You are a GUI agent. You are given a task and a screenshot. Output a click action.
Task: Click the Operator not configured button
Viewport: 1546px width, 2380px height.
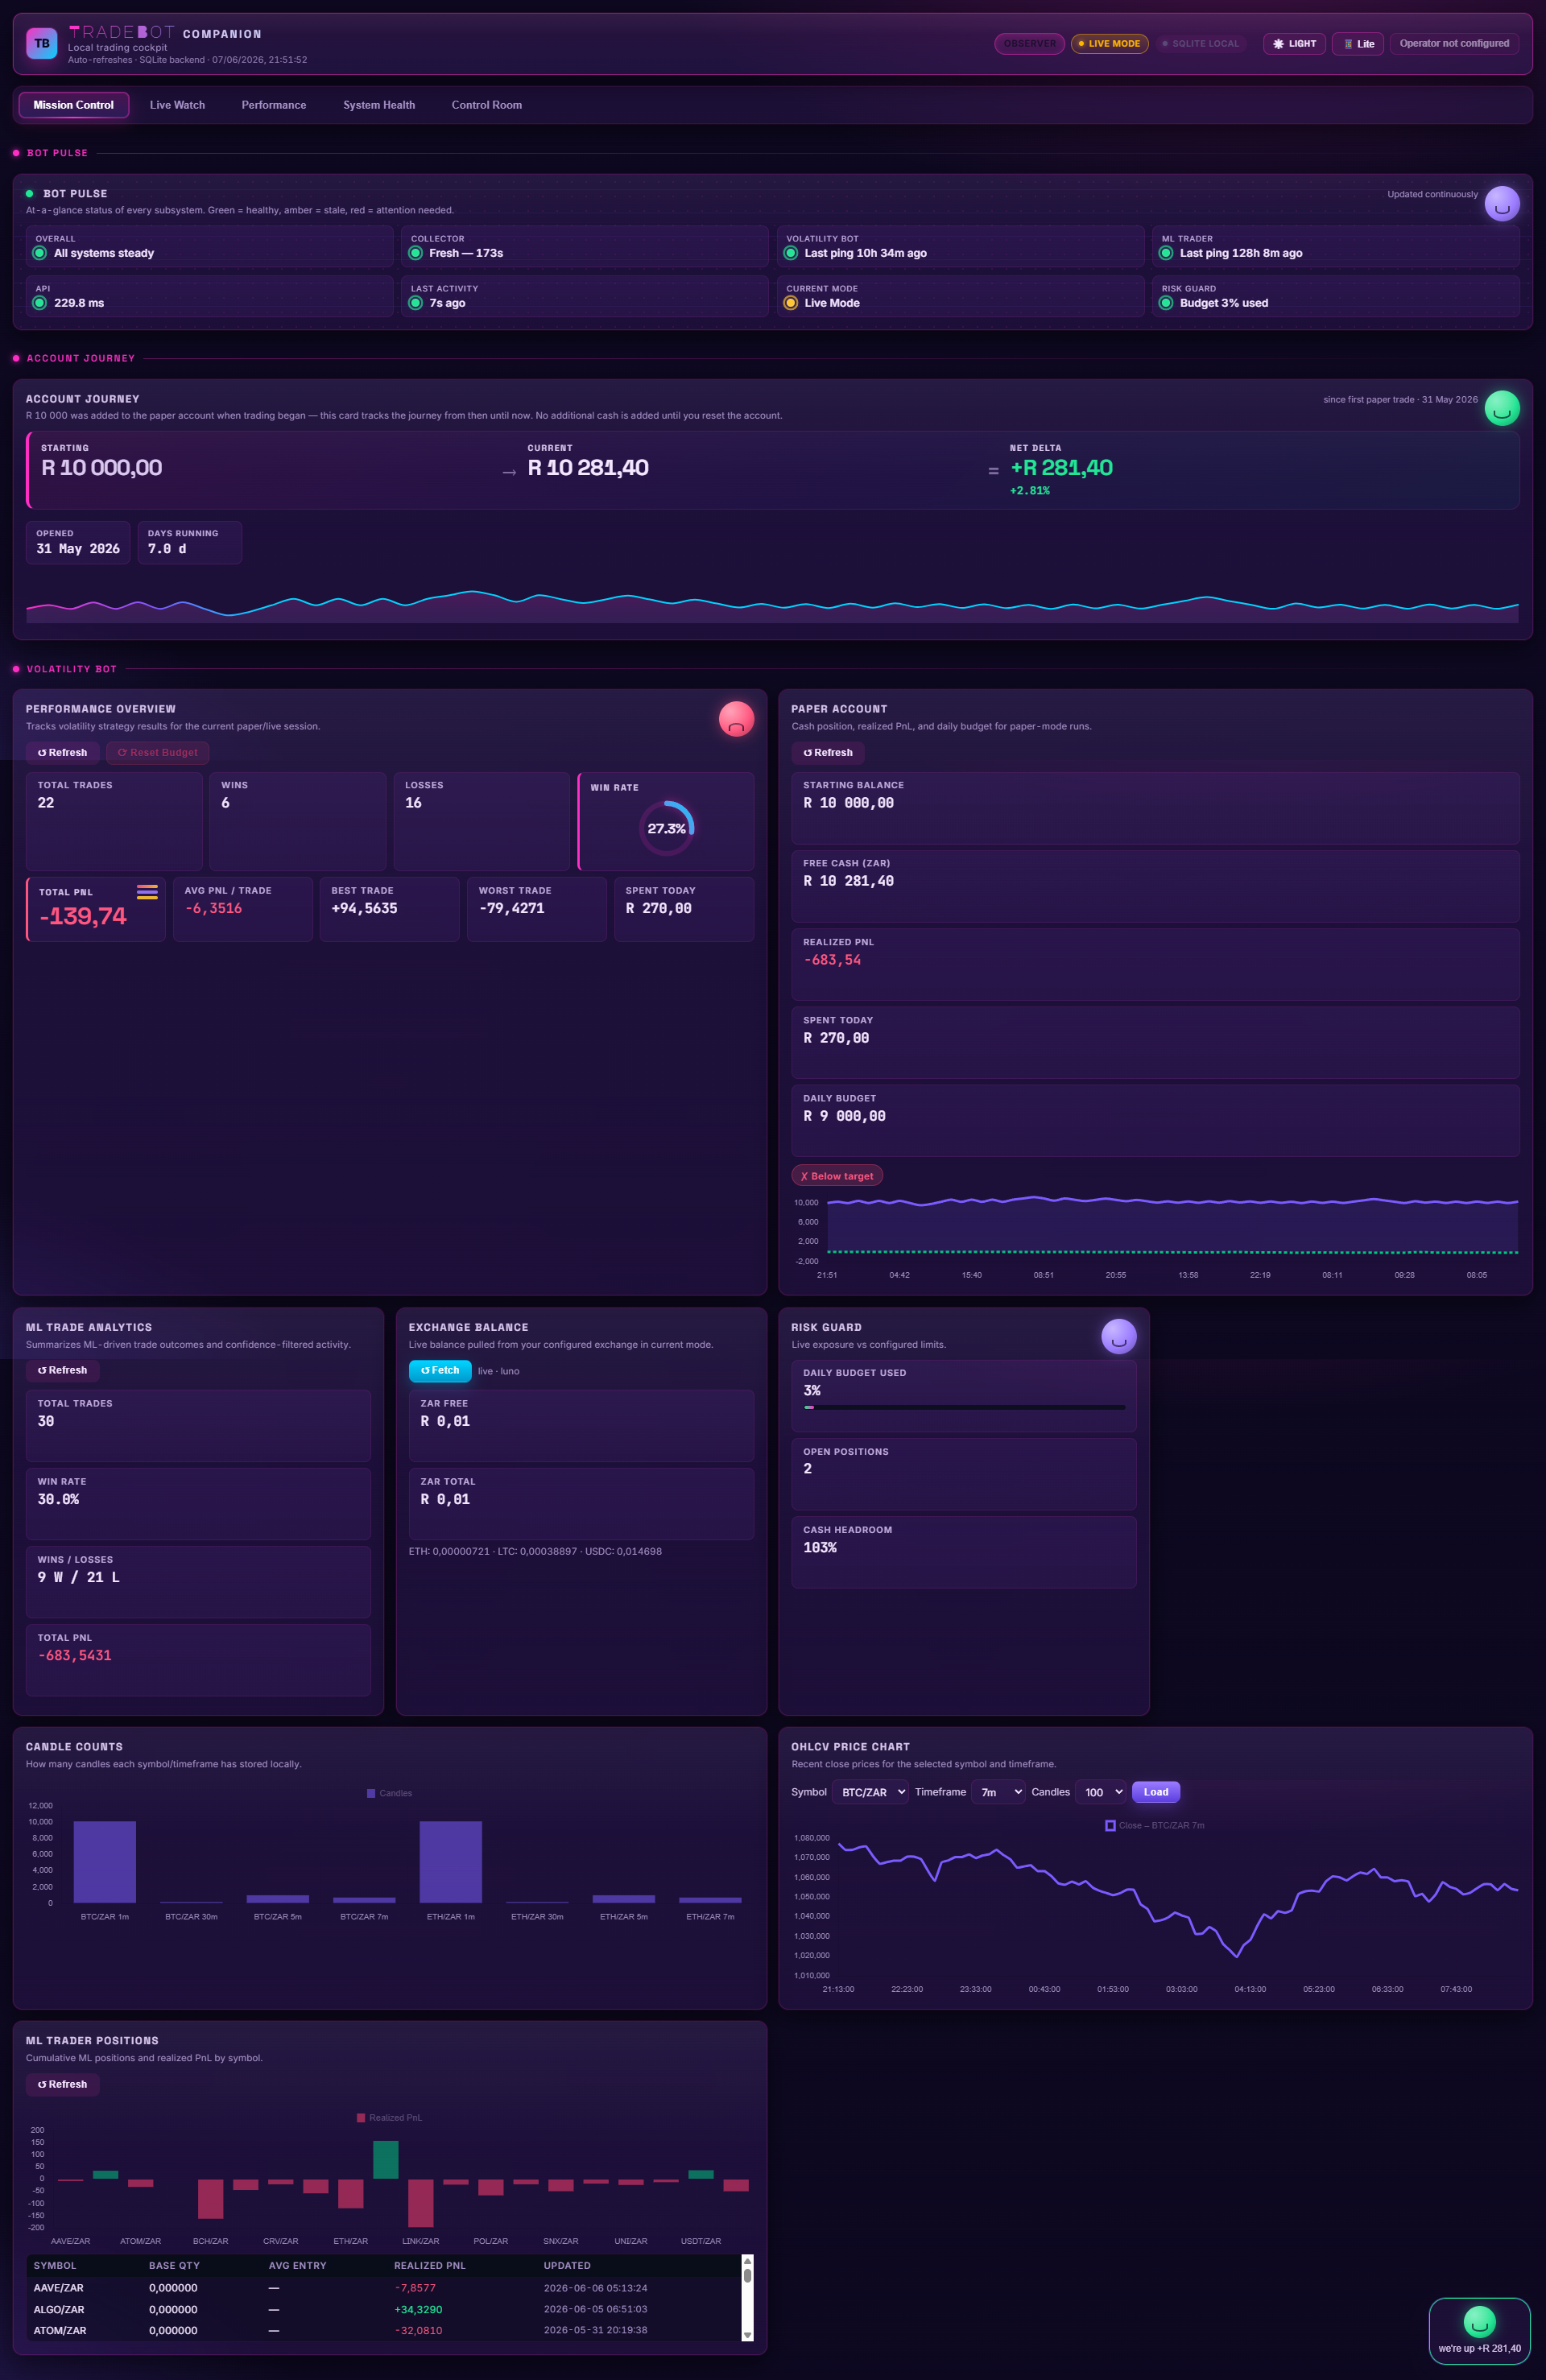tap(1454, 44)
